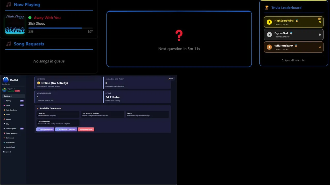Image resolution: width=330 pixels, height=185 pixels.
Task: Click the crown icon on HighScoreWins card
Action: tap(319, 19)
